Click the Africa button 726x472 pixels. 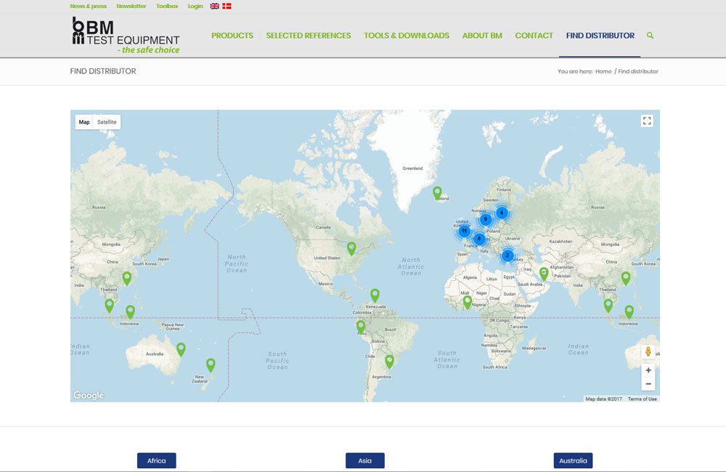(157, 460)
